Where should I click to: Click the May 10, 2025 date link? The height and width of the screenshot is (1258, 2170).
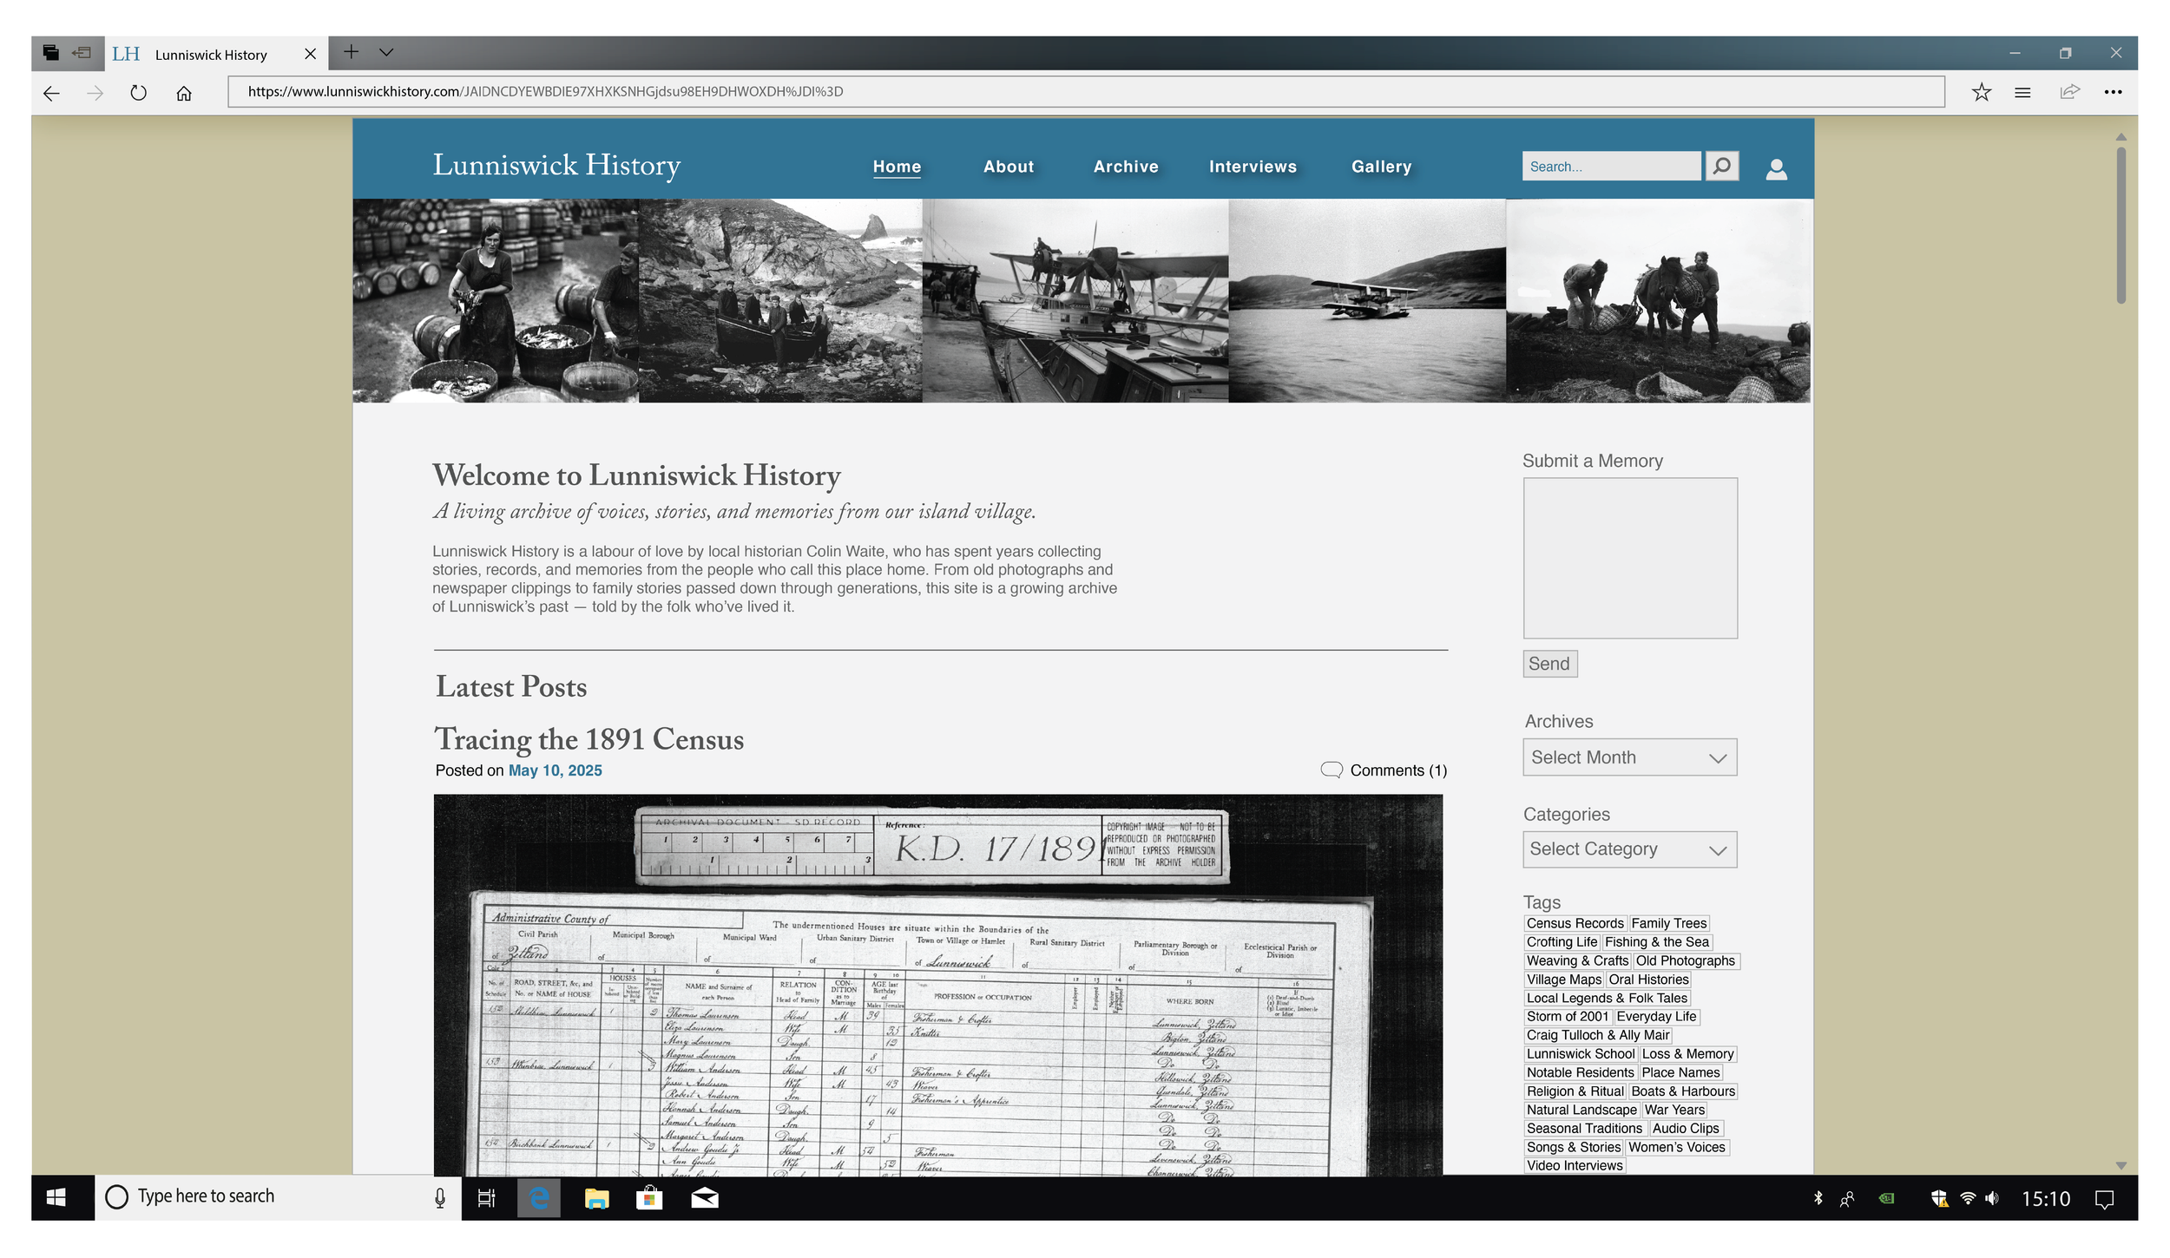click(x=555, y=770)
